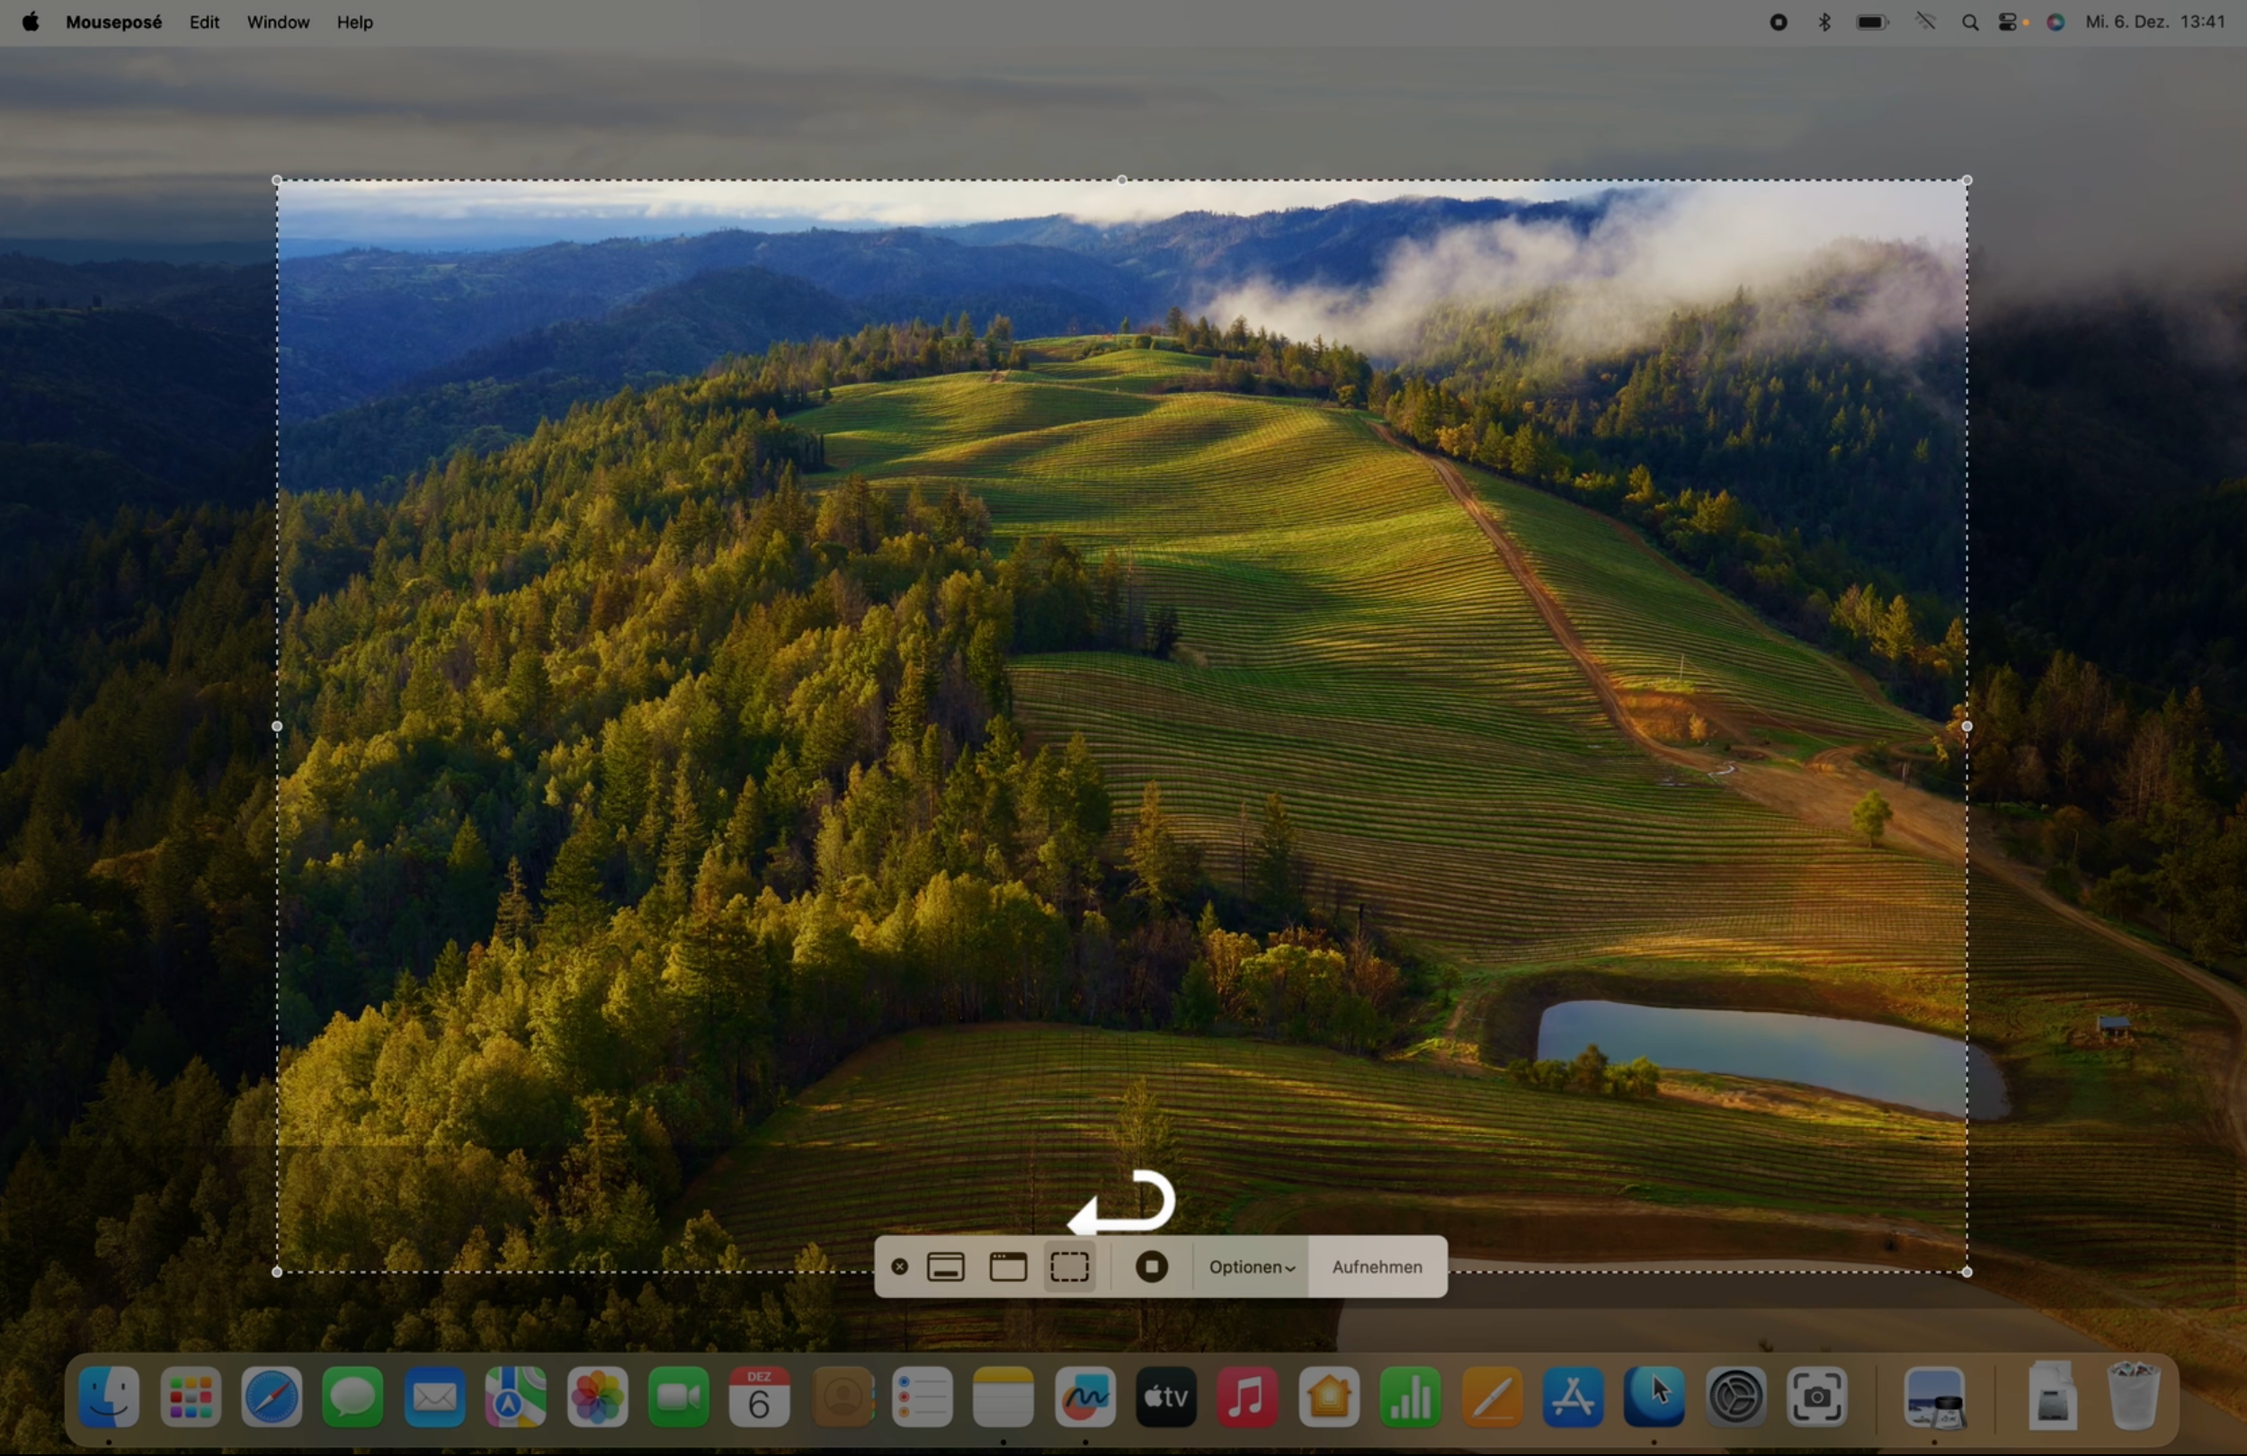Click the stop recording circle icon
2247x1456 pixels.
(1151, 1266)
